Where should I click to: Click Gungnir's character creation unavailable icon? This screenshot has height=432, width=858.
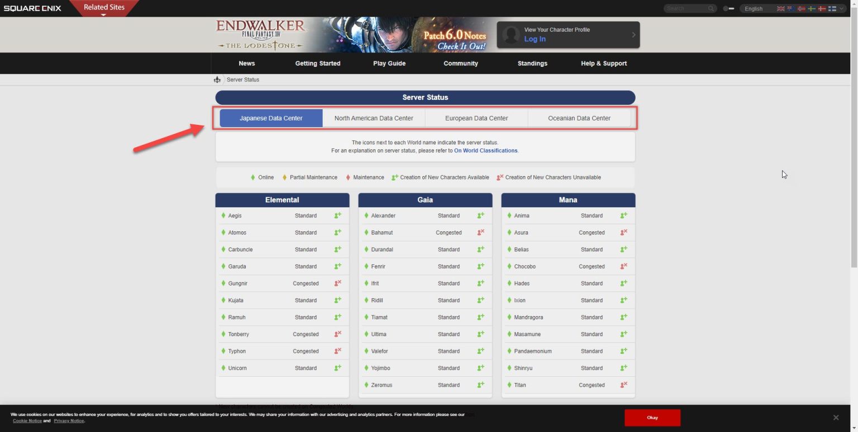pyautogui.click(x=337, y=283)
